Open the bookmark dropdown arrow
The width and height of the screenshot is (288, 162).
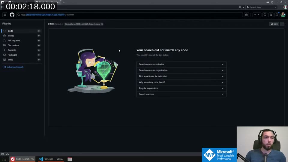(244, 7)
